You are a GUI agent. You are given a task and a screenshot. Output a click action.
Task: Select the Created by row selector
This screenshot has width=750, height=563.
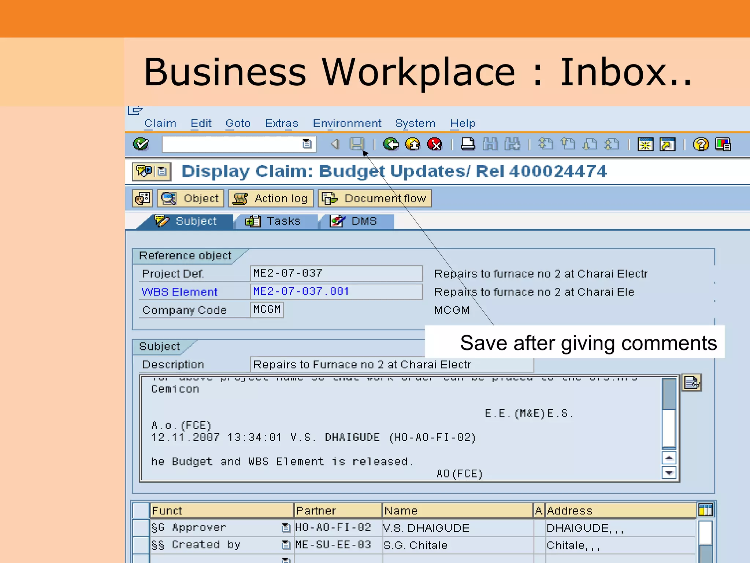pyautogui.click(x=140, y=545)
